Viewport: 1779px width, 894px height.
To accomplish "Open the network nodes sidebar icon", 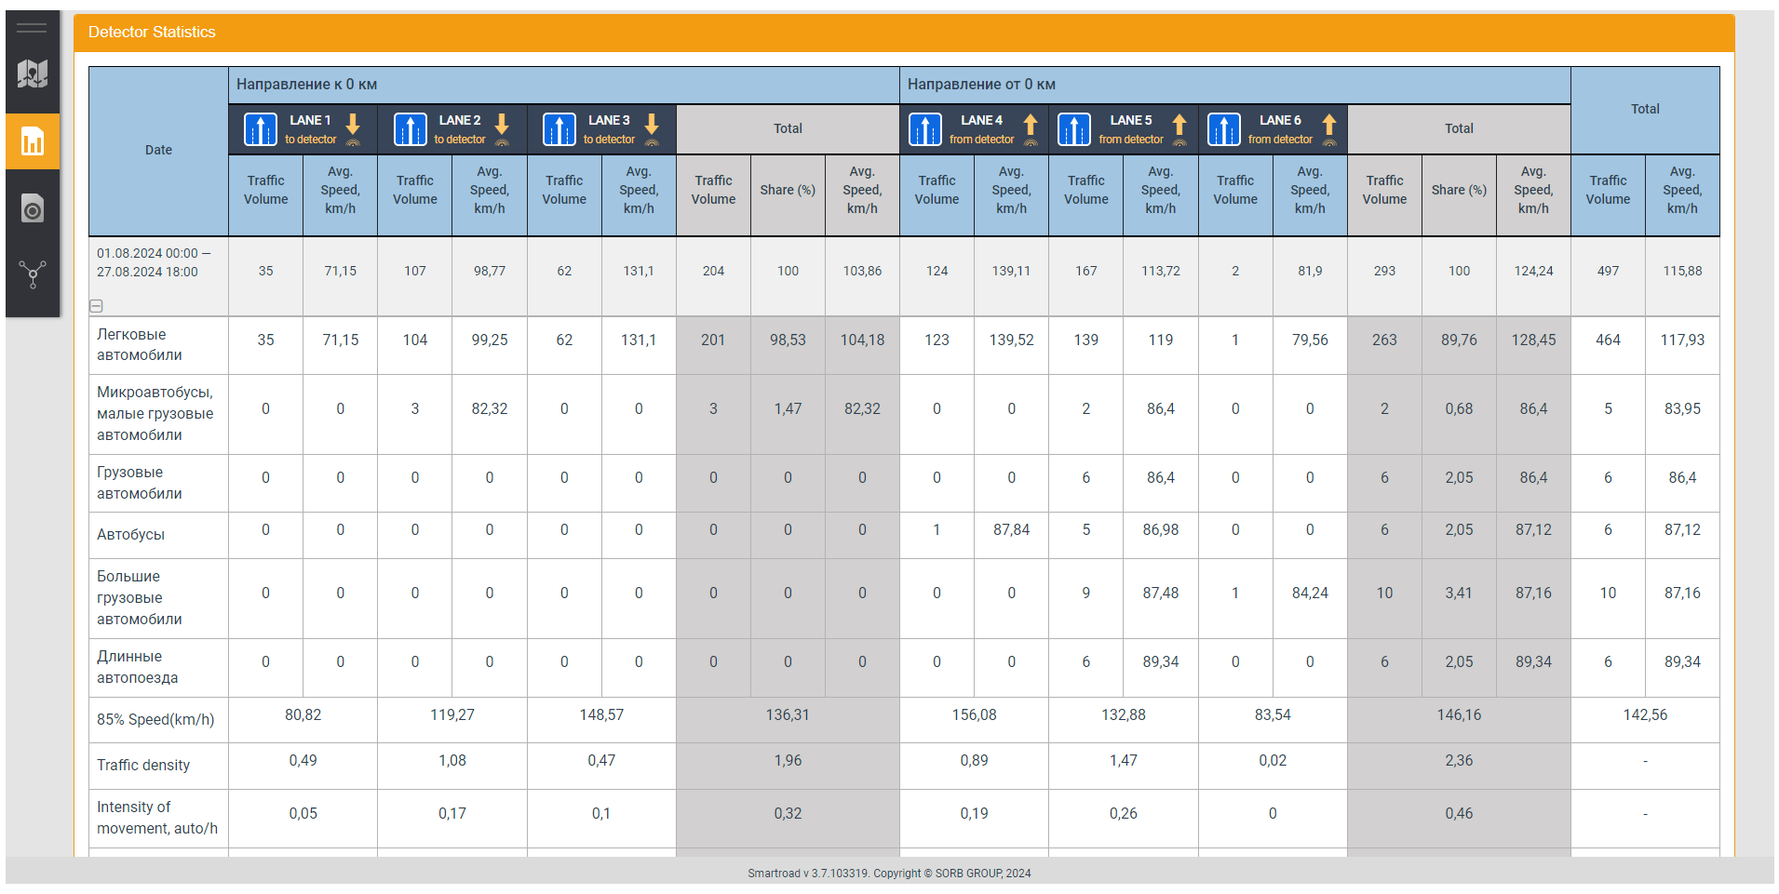I will click(33, 274).
